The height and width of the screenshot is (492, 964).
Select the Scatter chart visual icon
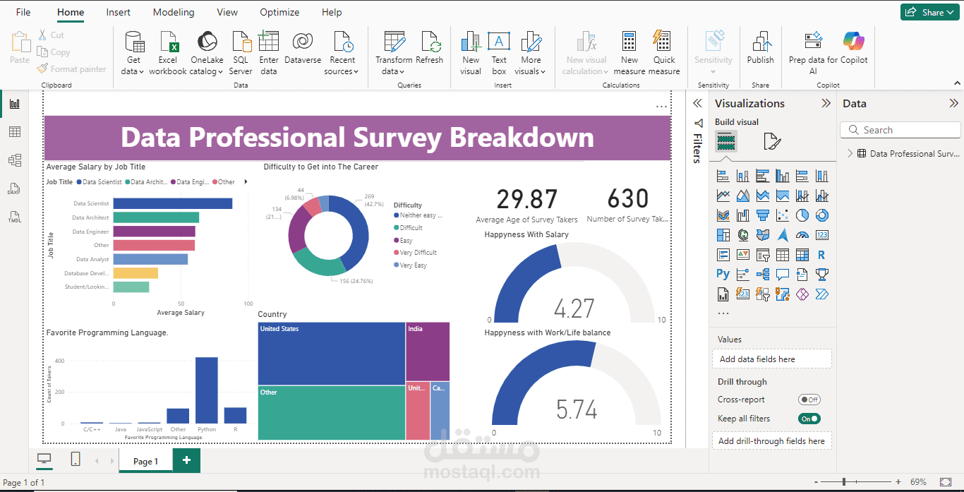pos(783,215)
